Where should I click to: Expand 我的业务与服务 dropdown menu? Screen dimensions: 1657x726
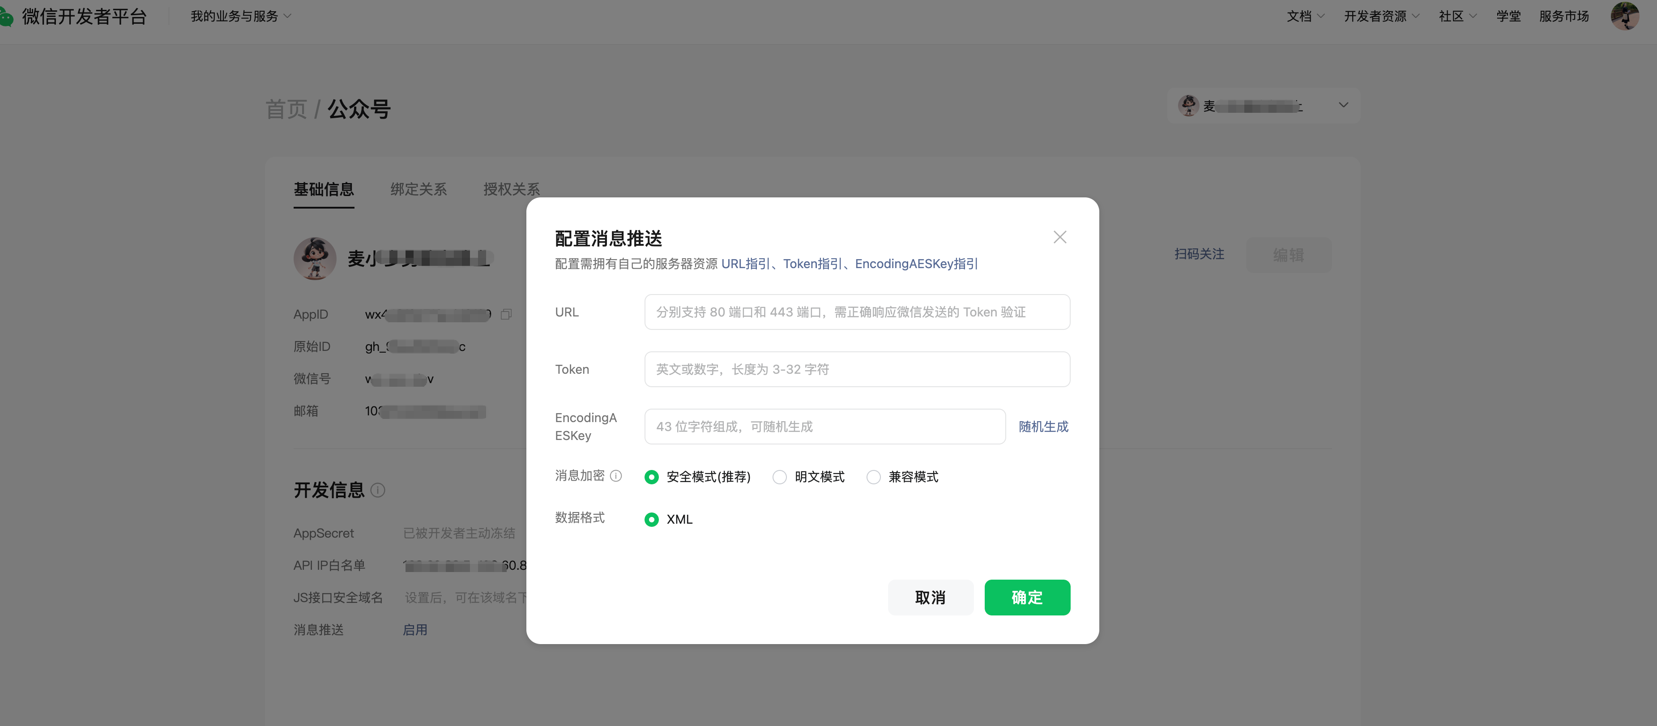tap(240, 16)
